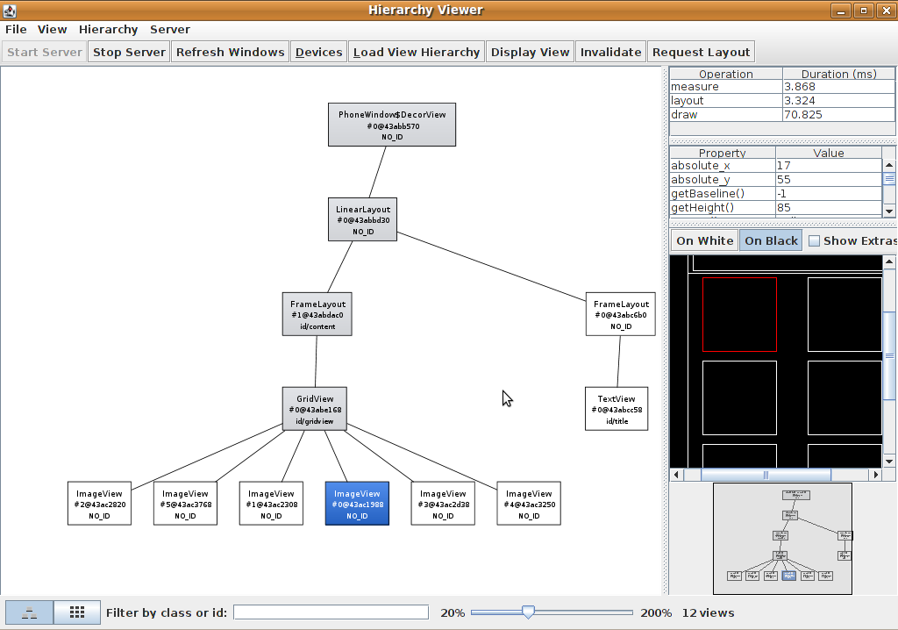Image resolution: width=898 pixels, height=630 pixels.
Task: Select the GridView id/gridview node
Action: (x=315, y=409)
